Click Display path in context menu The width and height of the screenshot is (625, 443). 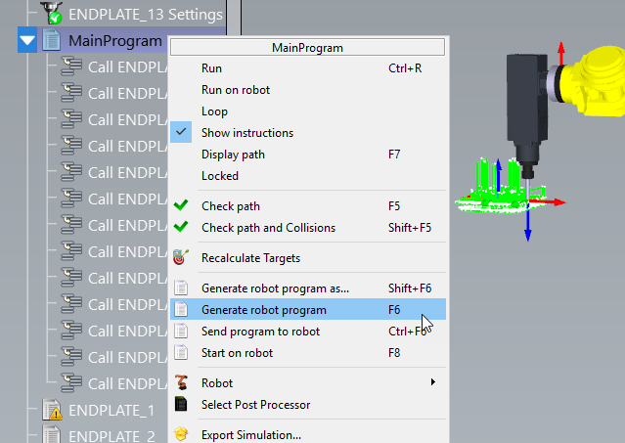233,155
